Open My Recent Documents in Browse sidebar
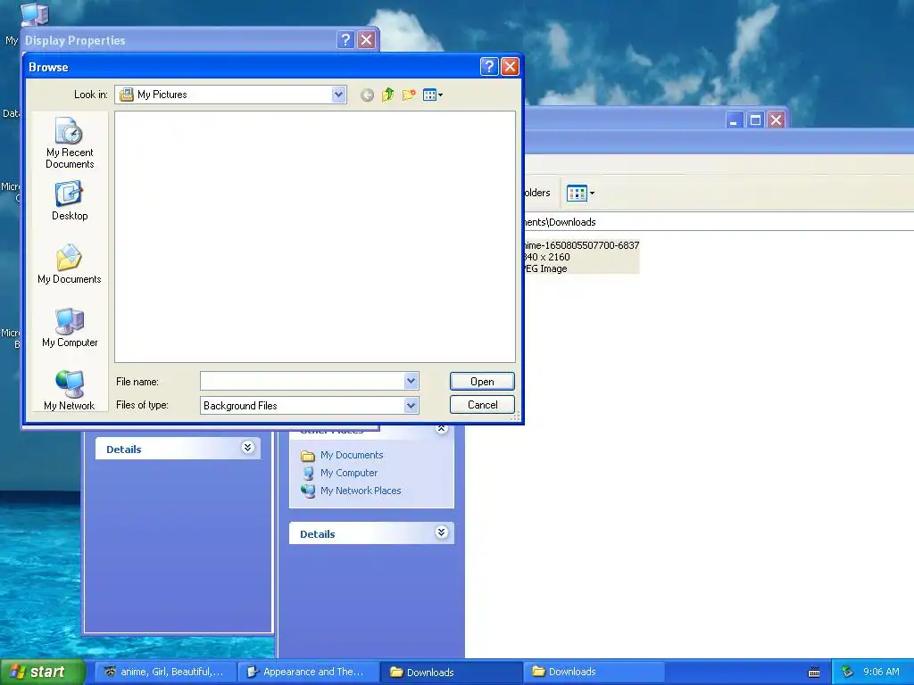 click(70, 144)
